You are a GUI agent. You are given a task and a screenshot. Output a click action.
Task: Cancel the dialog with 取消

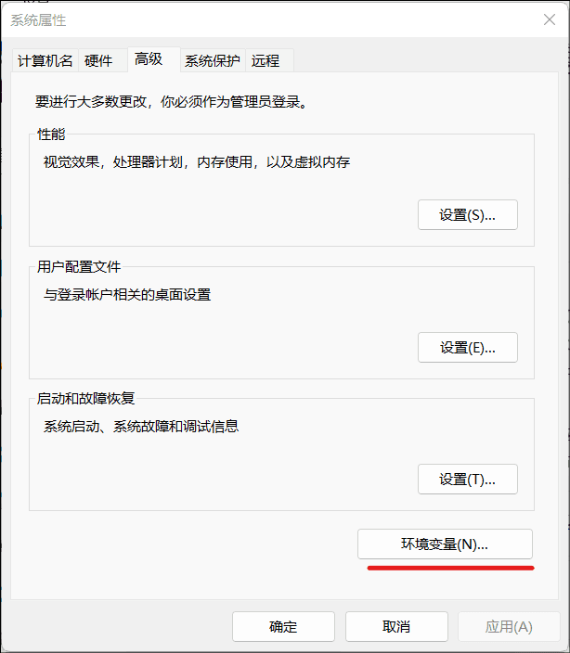click(396, 626)
